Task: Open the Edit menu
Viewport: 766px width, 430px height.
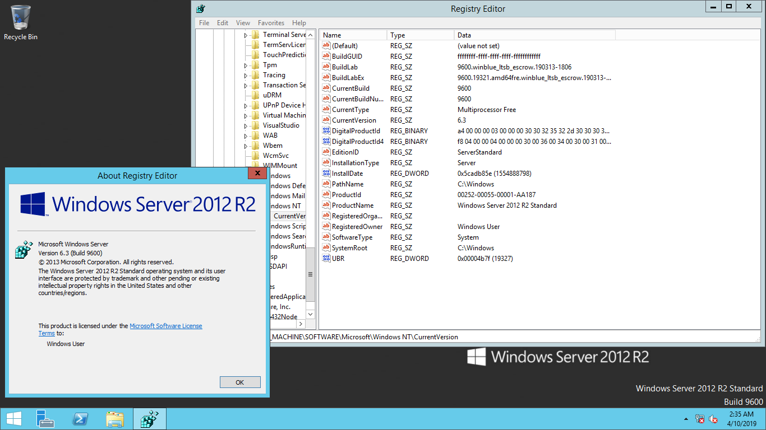Action: tap(223, 23)
